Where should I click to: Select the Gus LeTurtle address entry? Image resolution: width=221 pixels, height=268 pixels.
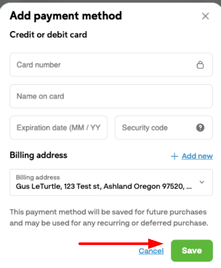tap(104, 186)
